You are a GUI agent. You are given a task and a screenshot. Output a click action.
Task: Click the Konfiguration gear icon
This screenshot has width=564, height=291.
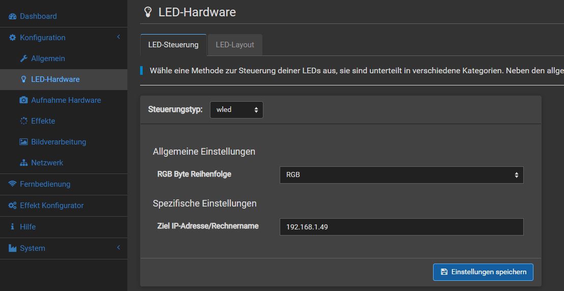[x=13, y=37]
